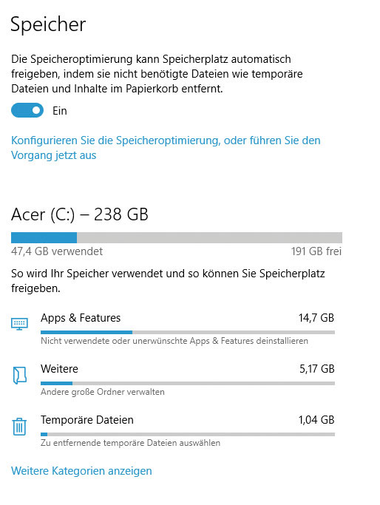The image size is (380, 505).
Task: Click the 1,04 GB size label
Action: (316, 420)
